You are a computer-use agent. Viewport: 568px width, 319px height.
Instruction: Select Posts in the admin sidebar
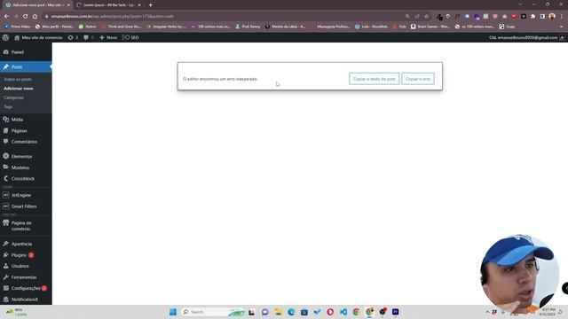(x=26, y=67)
